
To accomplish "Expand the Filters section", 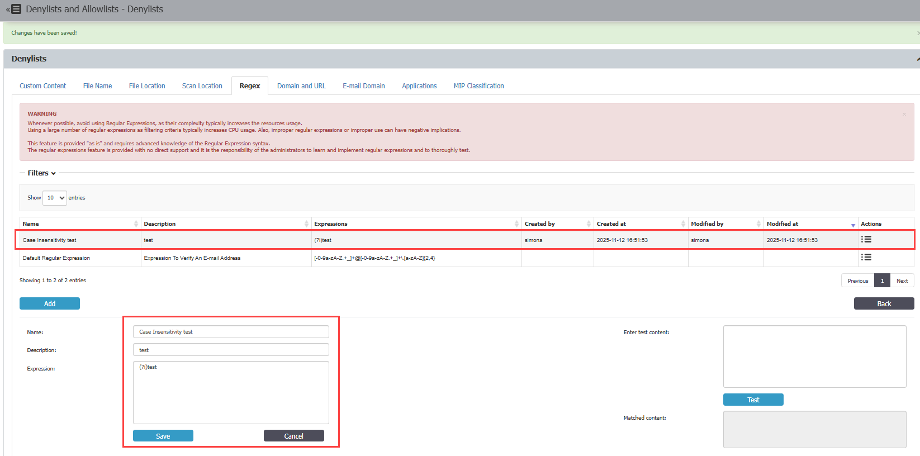I will point(42,173).
